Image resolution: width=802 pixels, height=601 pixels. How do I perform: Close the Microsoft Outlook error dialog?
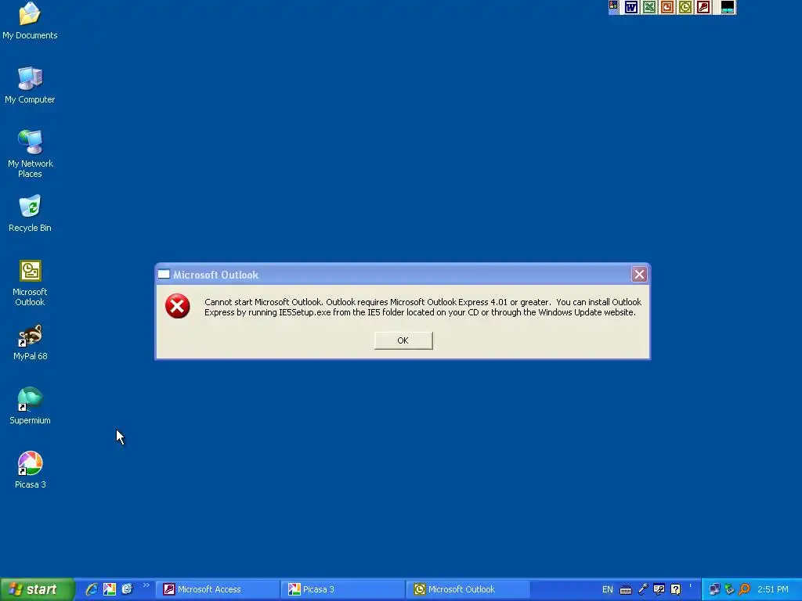click(639, 275)
